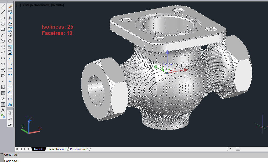The height and width of the screenshot is (162, 268).
Task: Pick the Arc tool
Action: 3,35
